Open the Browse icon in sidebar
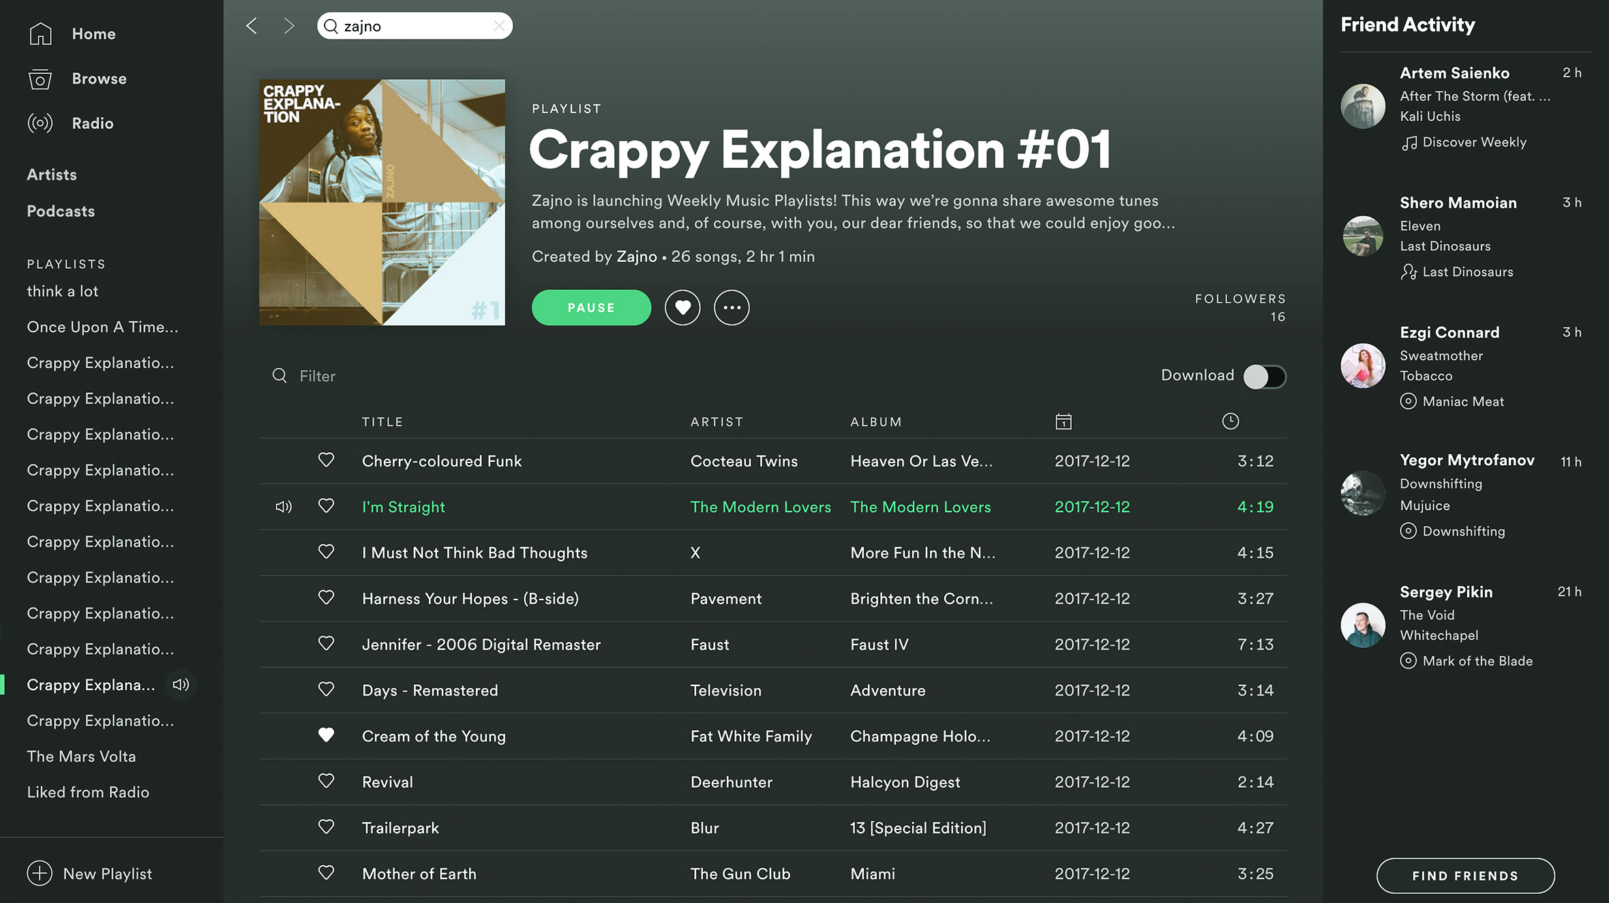1609x903 pixels. pyautogui.click(x=40, y=79)
